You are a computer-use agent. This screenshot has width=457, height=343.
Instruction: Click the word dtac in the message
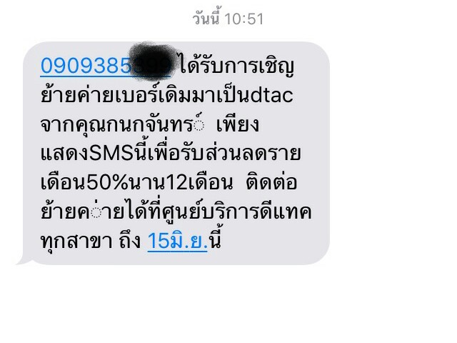271,95
